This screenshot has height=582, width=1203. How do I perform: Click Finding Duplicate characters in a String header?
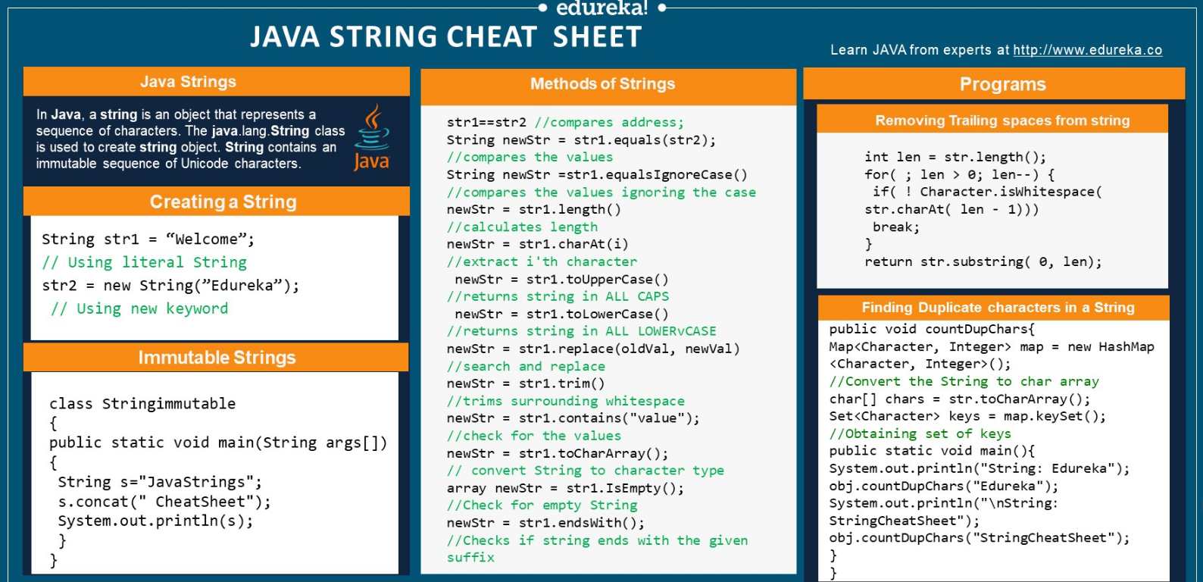pos(994,308)
